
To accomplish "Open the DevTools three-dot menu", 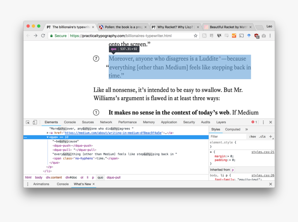I will click(263, 122).
